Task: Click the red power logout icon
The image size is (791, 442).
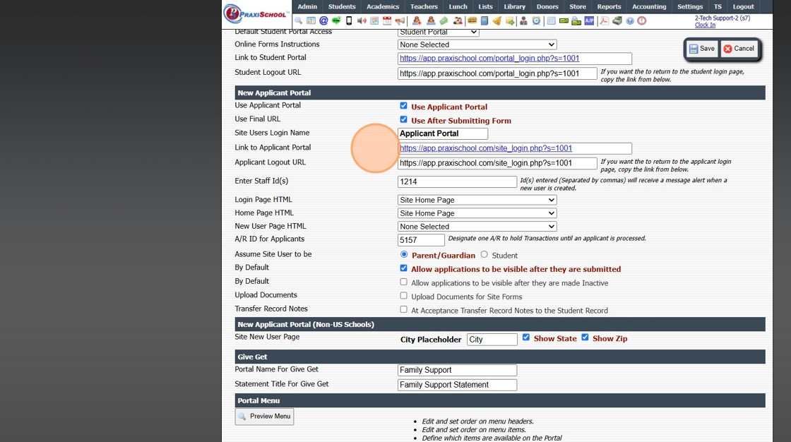Action: tap(642, 20)
